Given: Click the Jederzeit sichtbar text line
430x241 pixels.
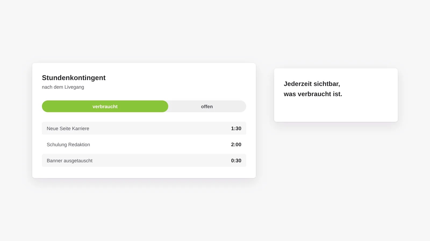Looking at the screenshot, I should tap(312, 84).
